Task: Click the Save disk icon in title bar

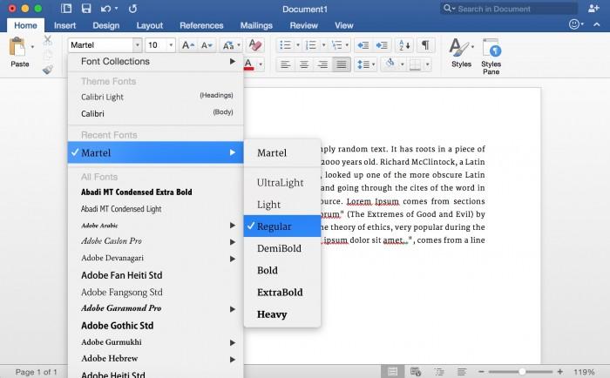Action: (x=86, y=9)
